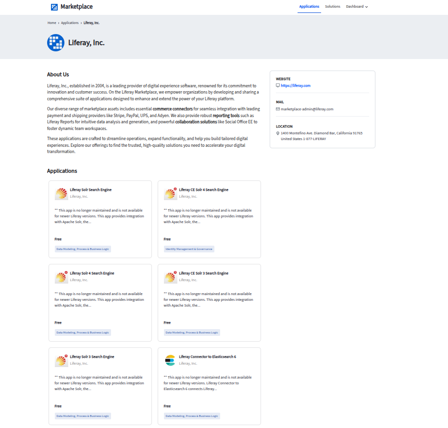Click the location pin icon
Viewport: 448px width, 428px height.
(278, 133)
